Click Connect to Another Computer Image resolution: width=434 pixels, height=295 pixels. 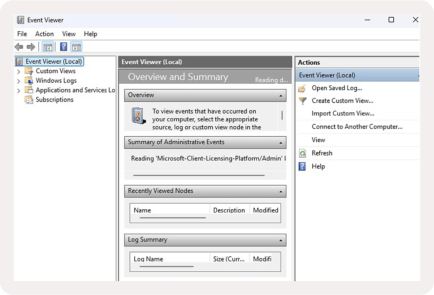(x=357, y=127)
